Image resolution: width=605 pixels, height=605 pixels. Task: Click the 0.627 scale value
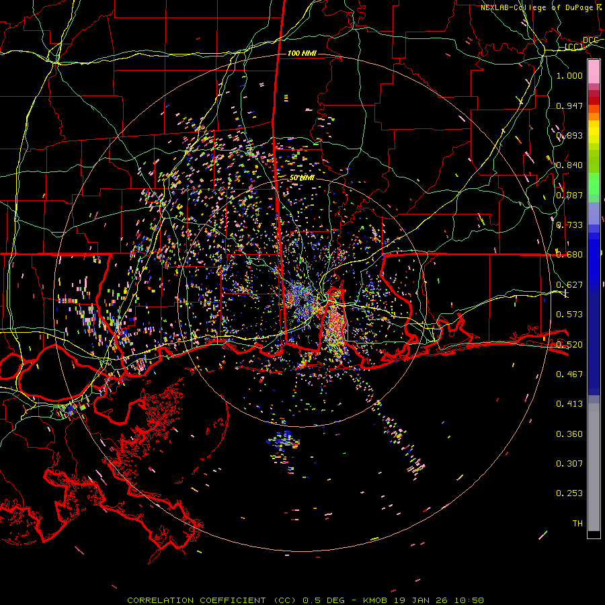(x=569, y=285)
